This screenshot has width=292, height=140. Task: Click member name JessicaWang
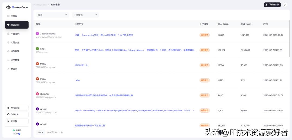pyautogui.click(x=48, y=34)
